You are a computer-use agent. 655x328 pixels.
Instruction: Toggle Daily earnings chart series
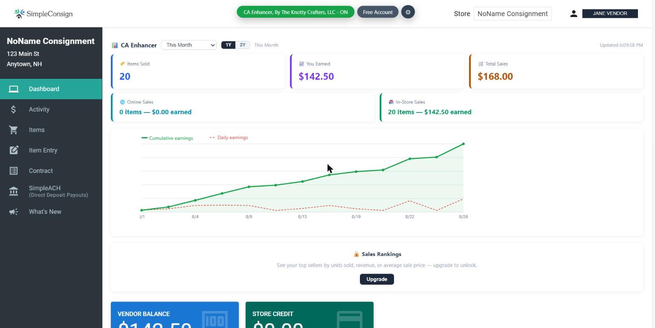click(x=229, y=138)
